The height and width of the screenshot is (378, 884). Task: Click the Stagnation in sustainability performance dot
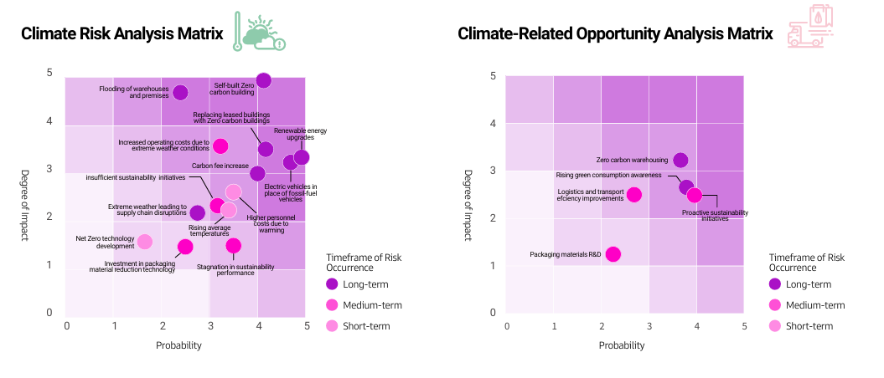(x=233, y=246)
